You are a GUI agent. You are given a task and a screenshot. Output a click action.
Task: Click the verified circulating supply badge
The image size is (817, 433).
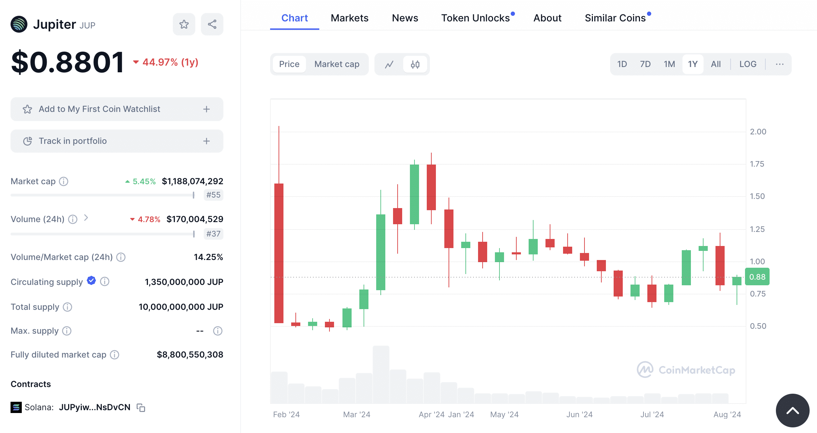[91, 280]
